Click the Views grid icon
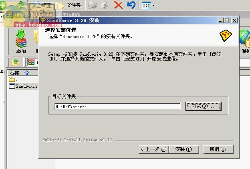Viewport: 250px width, 169px height. click(x=146, y=5)
